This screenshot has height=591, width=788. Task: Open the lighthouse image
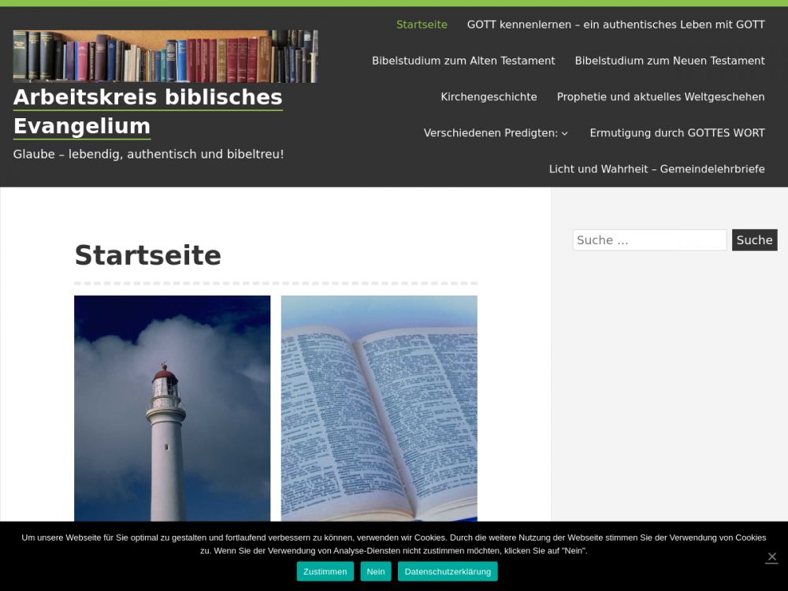click(x=172, y=408)
